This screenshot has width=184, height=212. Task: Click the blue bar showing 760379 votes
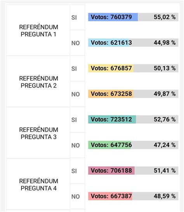point(113,17)
